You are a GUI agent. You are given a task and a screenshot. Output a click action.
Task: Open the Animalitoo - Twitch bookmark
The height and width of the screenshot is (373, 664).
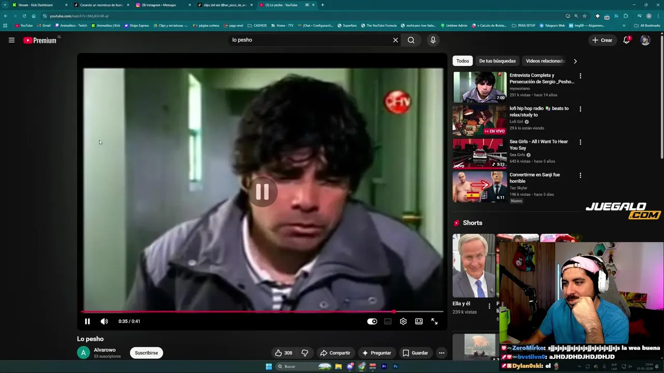(x=71, y=25)
